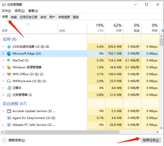The height and width of the screenshot is (146, 164).
Task: Click the 1.6% CPU value
Action: click(x=100, y=67)
